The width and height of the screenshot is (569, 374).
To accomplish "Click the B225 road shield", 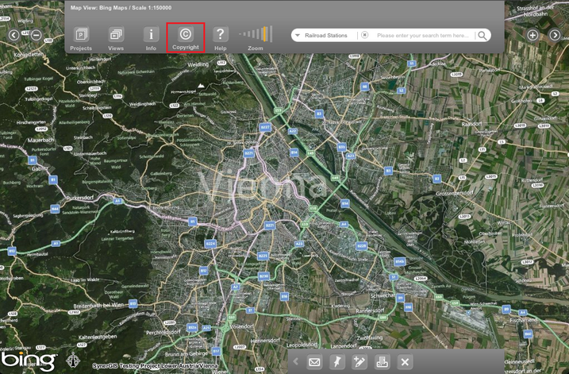I will [263, 256].
